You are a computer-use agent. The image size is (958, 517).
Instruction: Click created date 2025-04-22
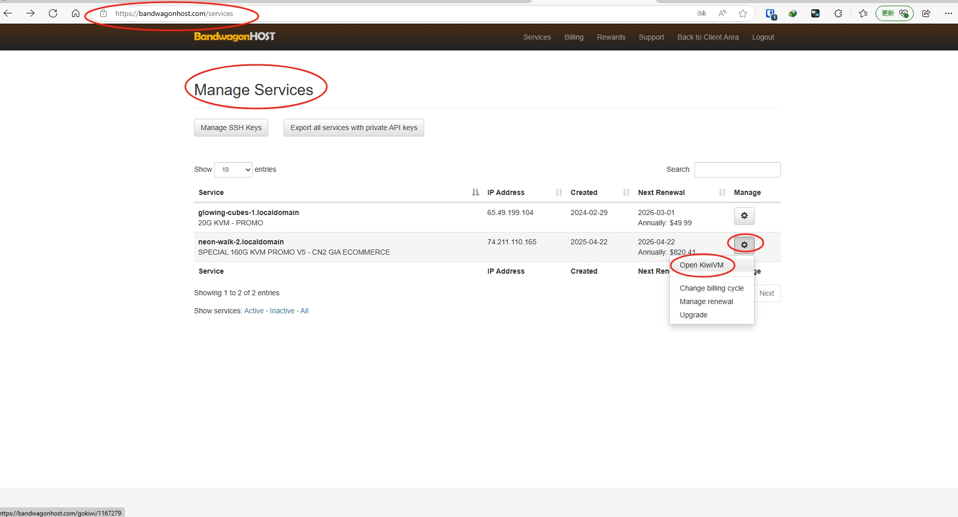click(x=589, y=242)
